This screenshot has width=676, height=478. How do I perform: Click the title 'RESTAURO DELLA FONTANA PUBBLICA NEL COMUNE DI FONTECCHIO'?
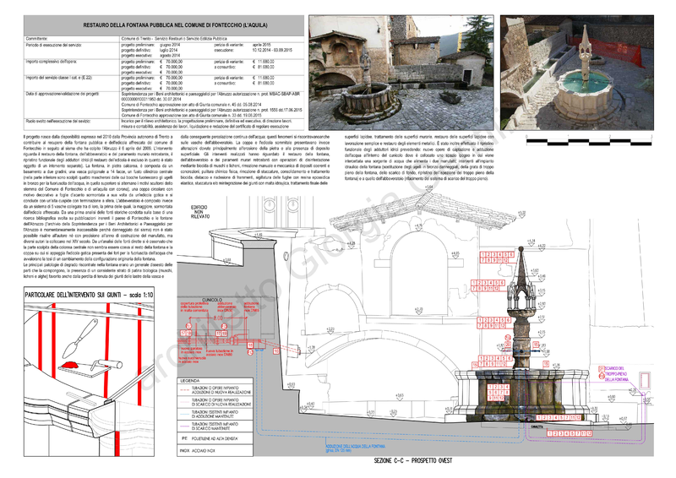tap(175, 25)
